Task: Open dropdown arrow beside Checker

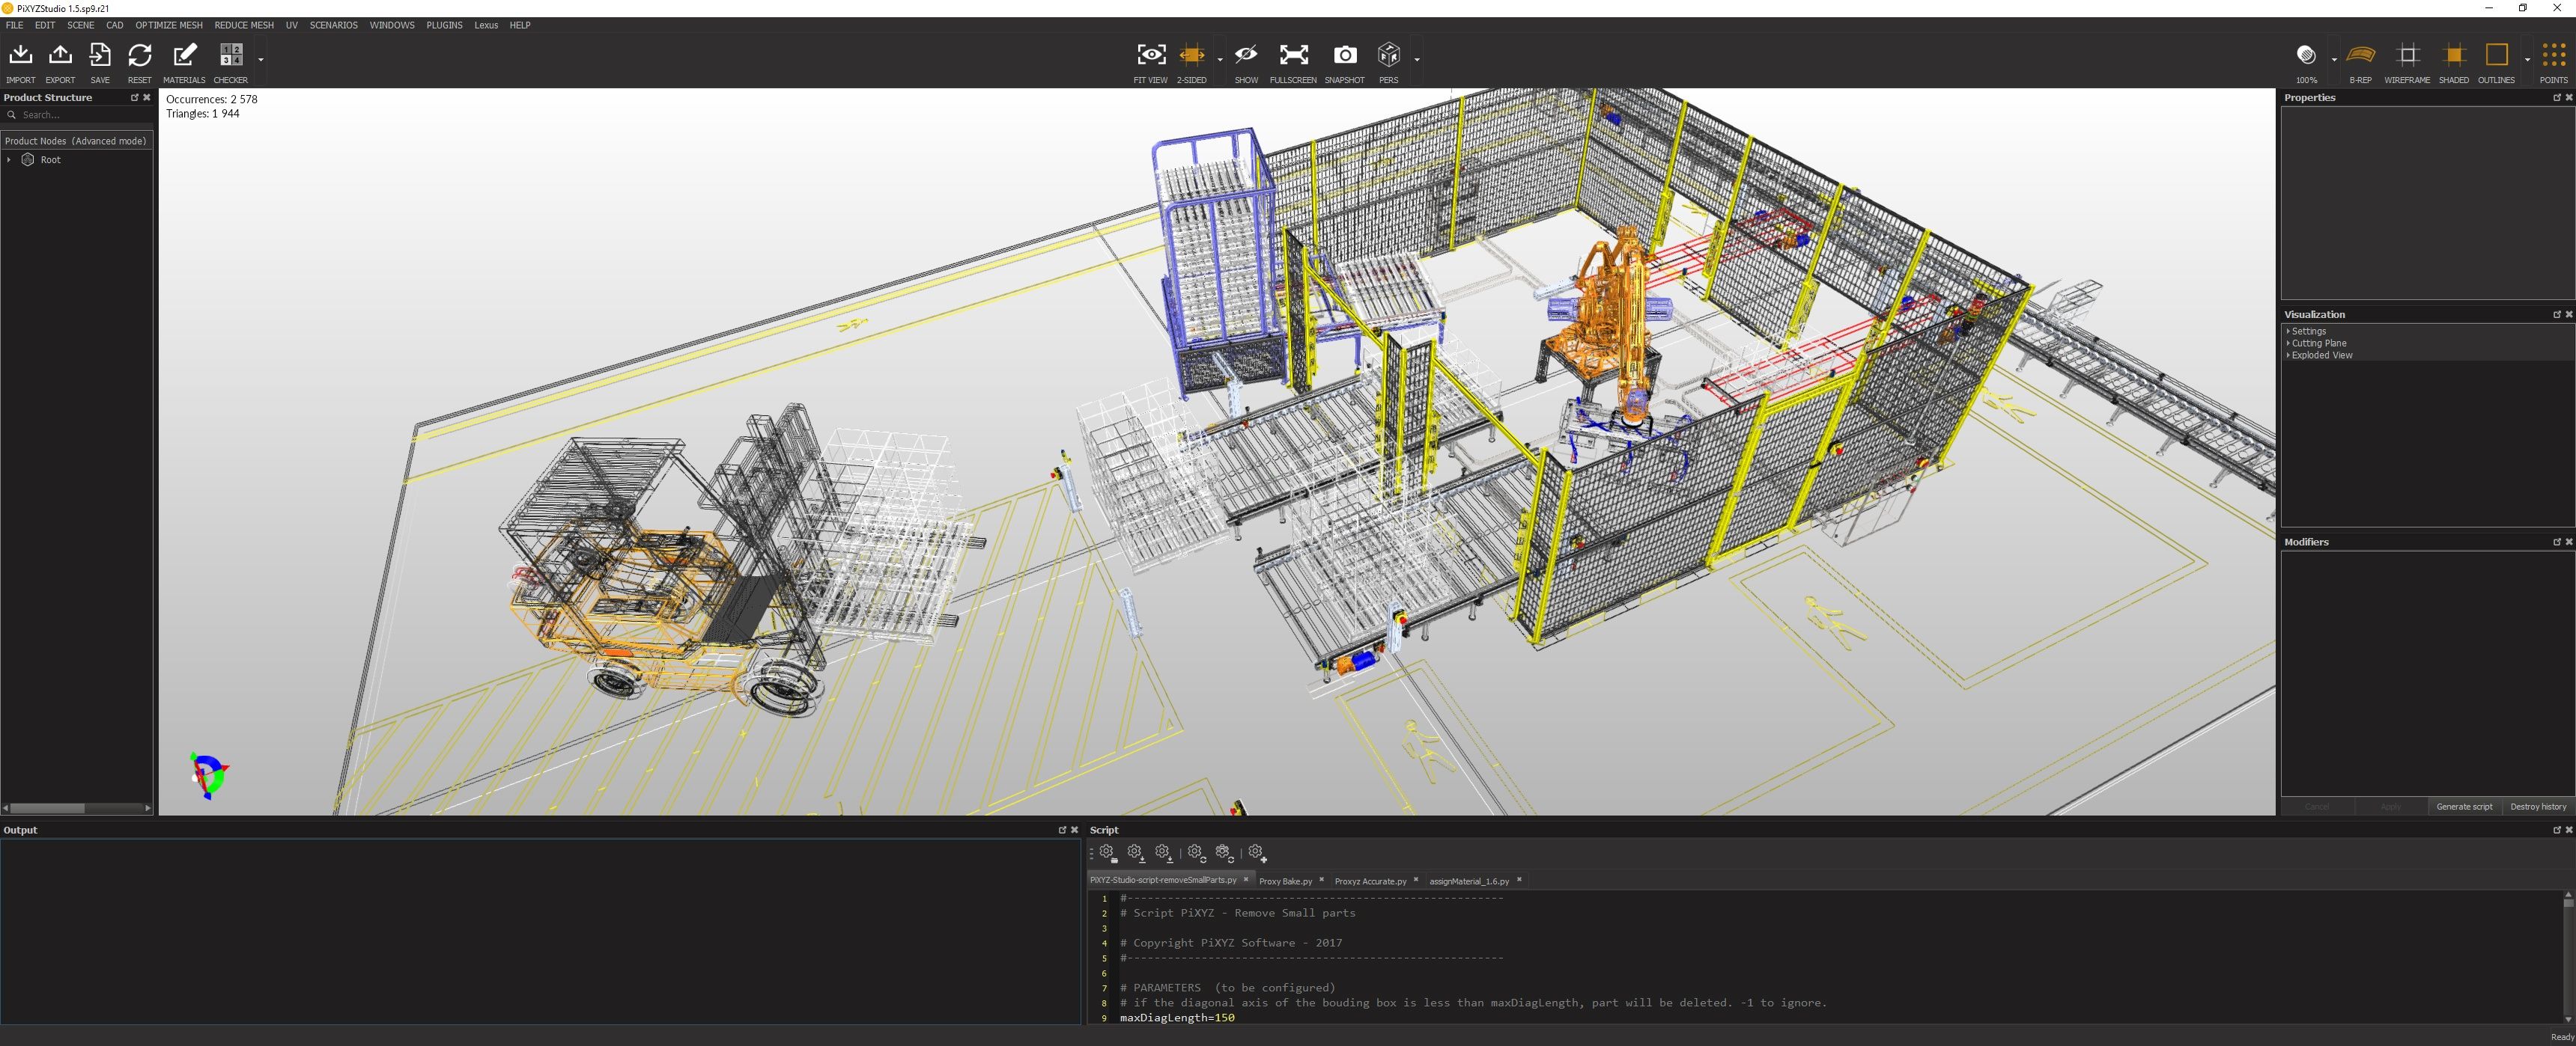Action: (x=261, y=59)
